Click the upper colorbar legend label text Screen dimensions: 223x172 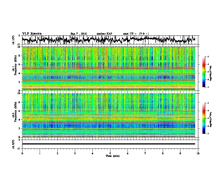point(211,73)
